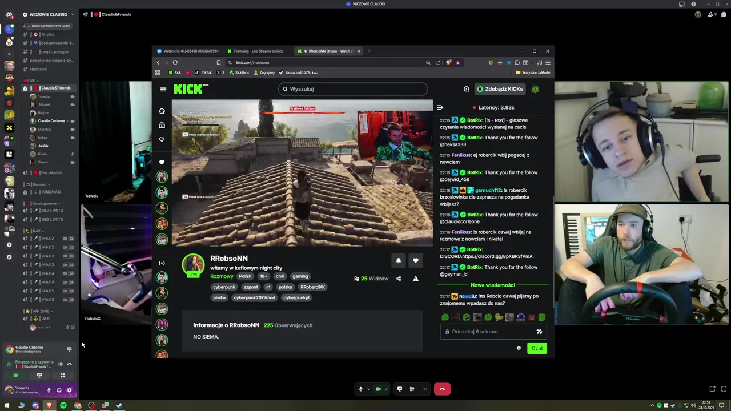Image resolution: width=731 pixels, height=411 pixels.
Task: Enable notifications bell for RRobsoNN
Action: pos(399,260)
